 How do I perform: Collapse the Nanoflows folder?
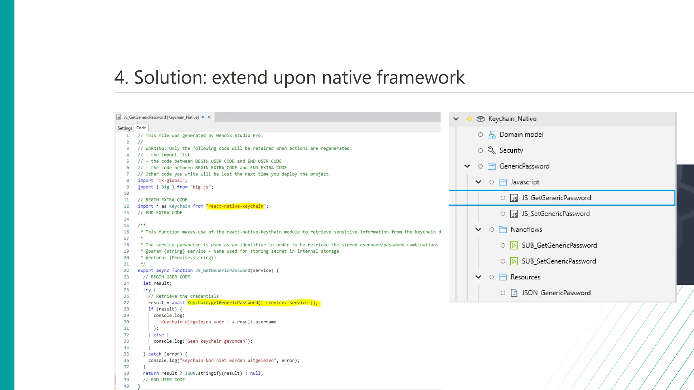pyautogui.click(x=478, y=230)
